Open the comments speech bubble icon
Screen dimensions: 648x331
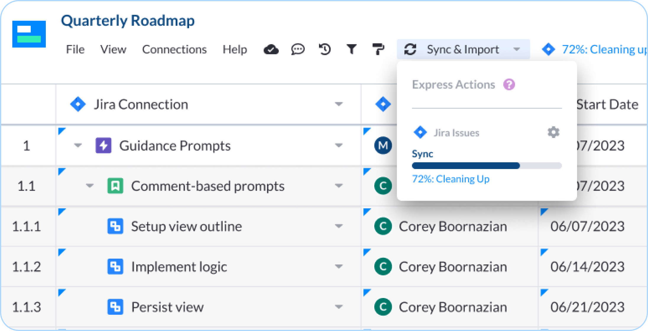(298, 49)
